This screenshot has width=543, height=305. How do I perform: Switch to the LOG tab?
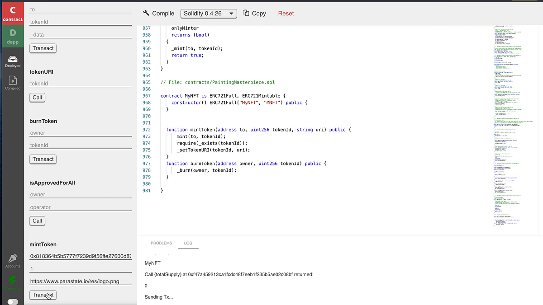point(188,243)
